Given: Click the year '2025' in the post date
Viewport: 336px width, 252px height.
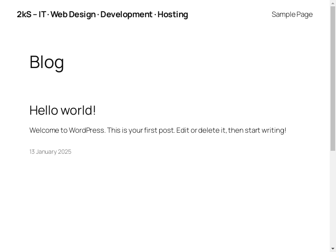Looking at the screenshot, I should pos(65,152).
